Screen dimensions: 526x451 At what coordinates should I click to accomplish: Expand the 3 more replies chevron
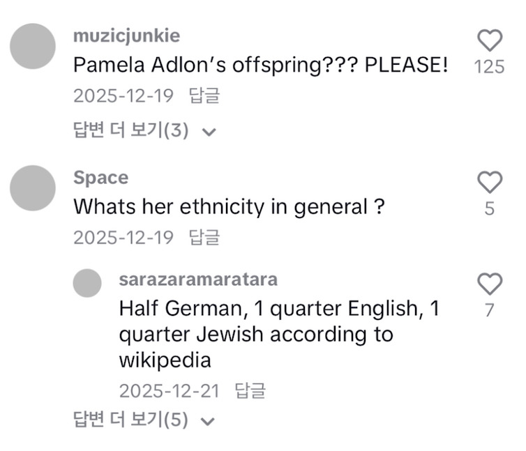point(208,132)
